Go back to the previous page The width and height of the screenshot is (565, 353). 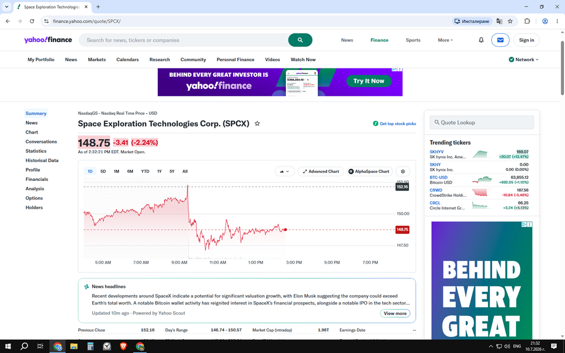click(8, 22)
